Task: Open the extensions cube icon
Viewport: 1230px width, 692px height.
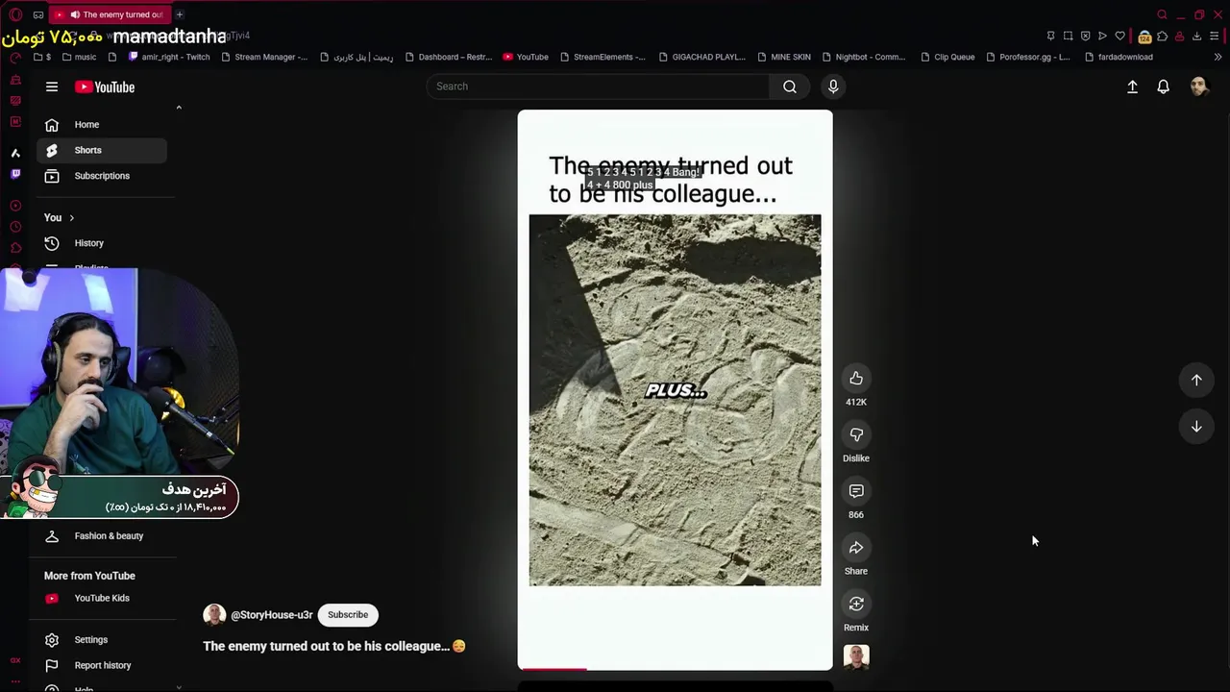Action: 1163,37
